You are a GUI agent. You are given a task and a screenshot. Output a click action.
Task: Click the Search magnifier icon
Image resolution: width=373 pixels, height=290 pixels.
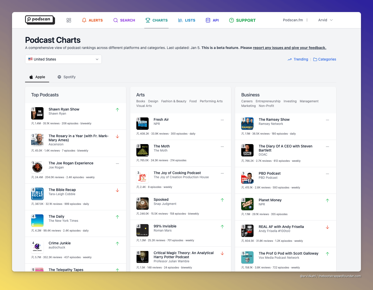click(x=116, y=20)
